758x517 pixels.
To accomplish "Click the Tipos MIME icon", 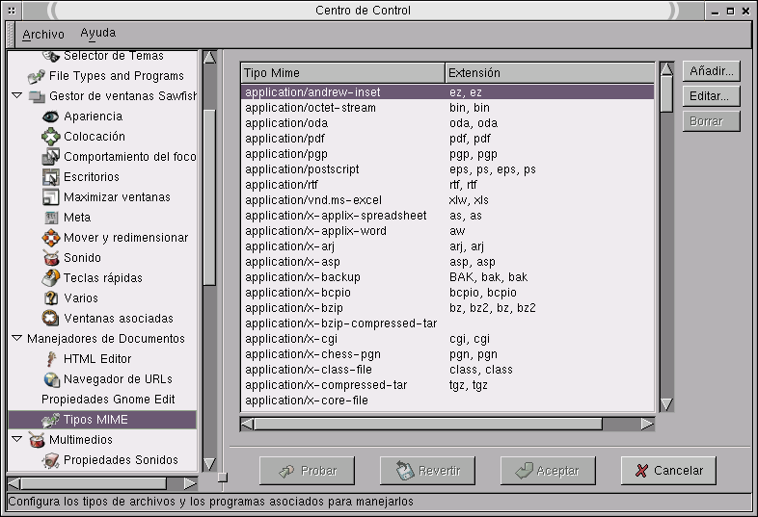I will [x=51, y=420].
